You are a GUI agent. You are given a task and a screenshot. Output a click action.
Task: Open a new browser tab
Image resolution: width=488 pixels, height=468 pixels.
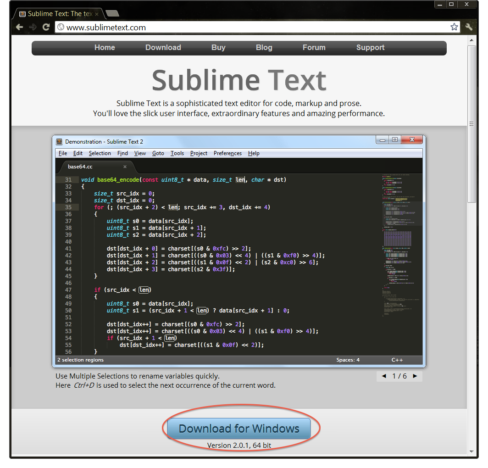click(112, 13)
